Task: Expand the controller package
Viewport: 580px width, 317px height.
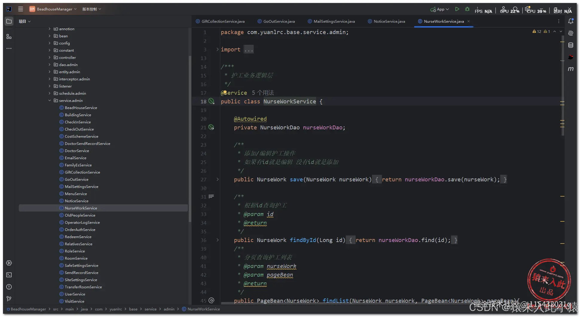Action: [x=50, y=58]
